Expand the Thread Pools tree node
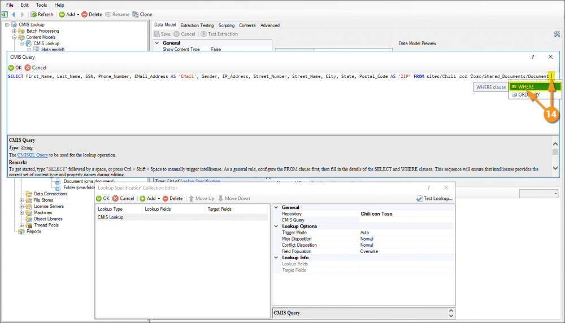Image resolution: width=565 pixels, height=323 pixels. coord(21,225)
